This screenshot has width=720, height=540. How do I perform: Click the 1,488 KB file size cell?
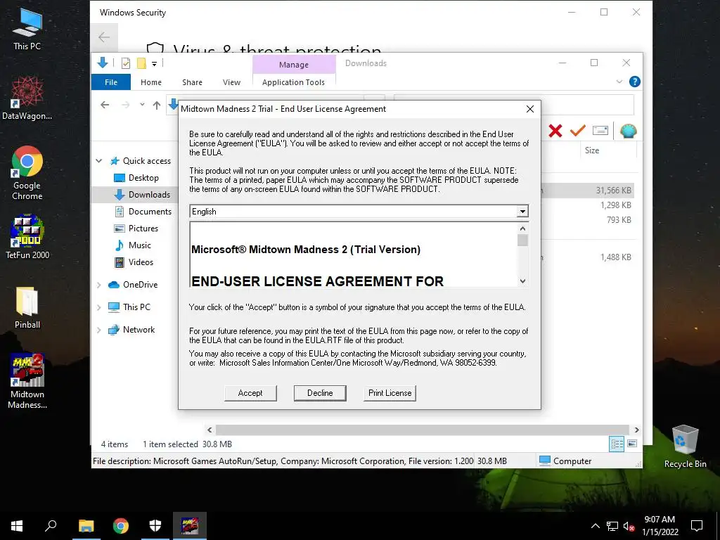pos(615,257)
